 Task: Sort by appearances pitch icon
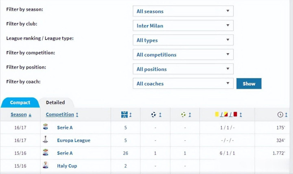125,114
